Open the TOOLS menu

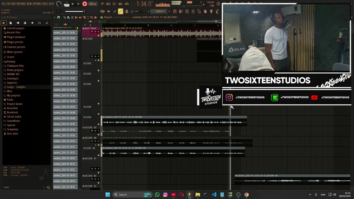click(45, 4)
